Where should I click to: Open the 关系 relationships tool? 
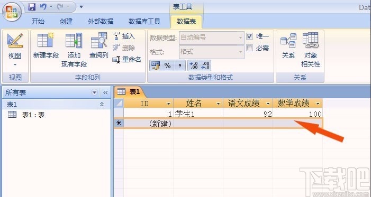[288, 45]
